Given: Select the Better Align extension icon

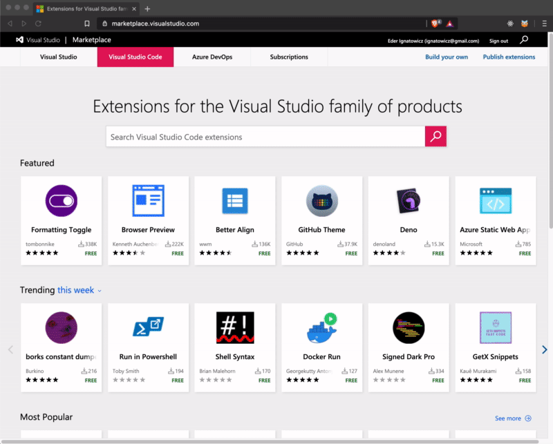Looking at the screenshot, I should pos(235,201).
